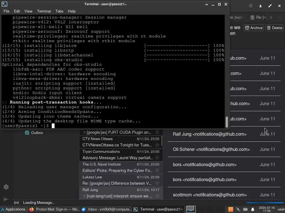
Task: Collapse the spaces toolbar with the arrow icon
Action: coord(6,199)
